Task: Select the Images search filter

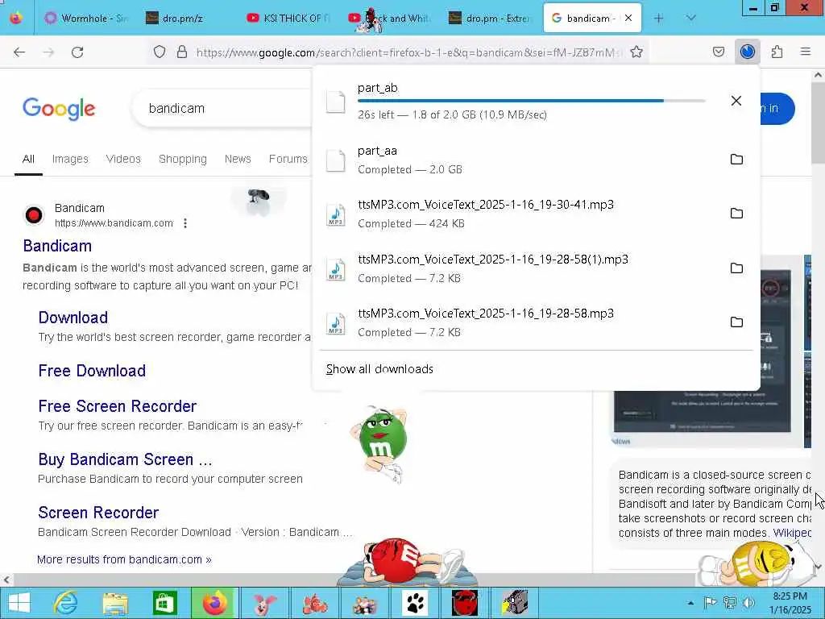Action: pyautogui.click(x=70, y=159)
